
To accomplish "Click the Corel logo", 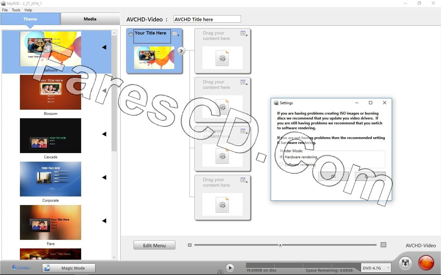I will (x=21, y=267).
